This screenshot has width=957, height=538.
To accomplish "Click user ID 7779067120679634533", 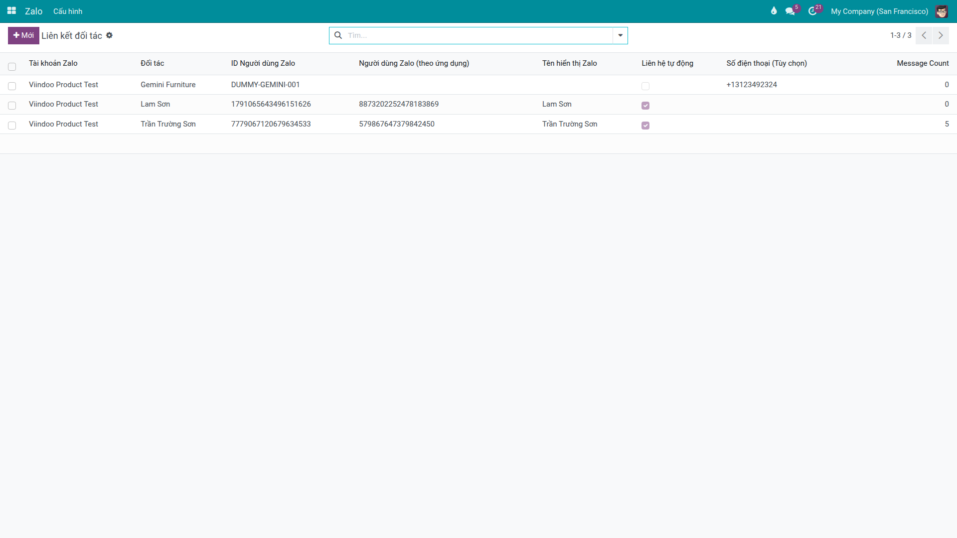I will click(271, 124).
